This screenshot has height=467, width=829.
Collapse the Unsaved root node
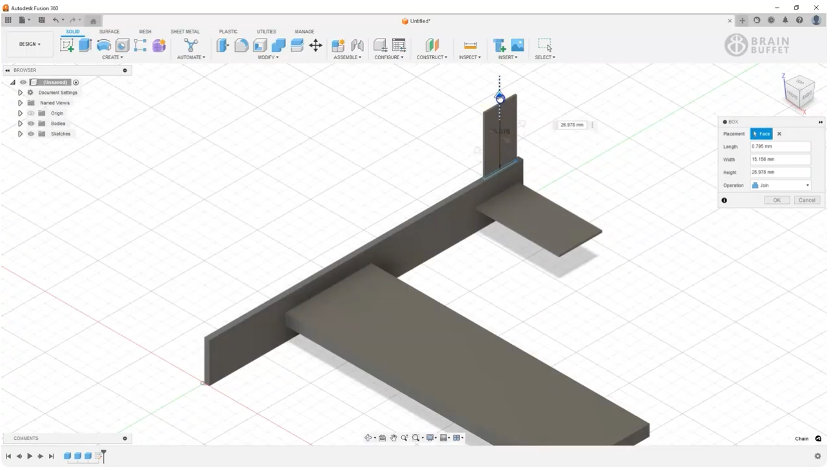[13, 82]
